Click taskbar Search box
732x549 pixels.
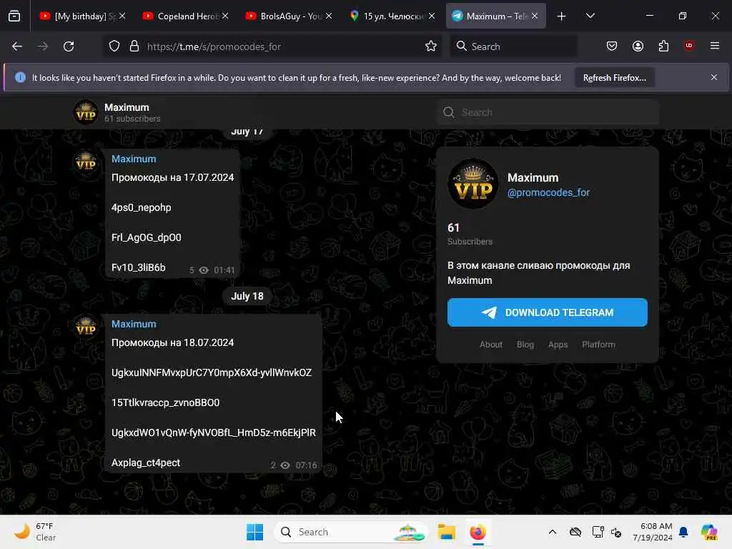[350, 532]
